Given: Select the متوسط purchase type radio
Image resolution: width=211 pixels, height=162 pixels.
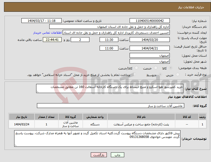Looking at the screenshot, I should pos(160,75).
